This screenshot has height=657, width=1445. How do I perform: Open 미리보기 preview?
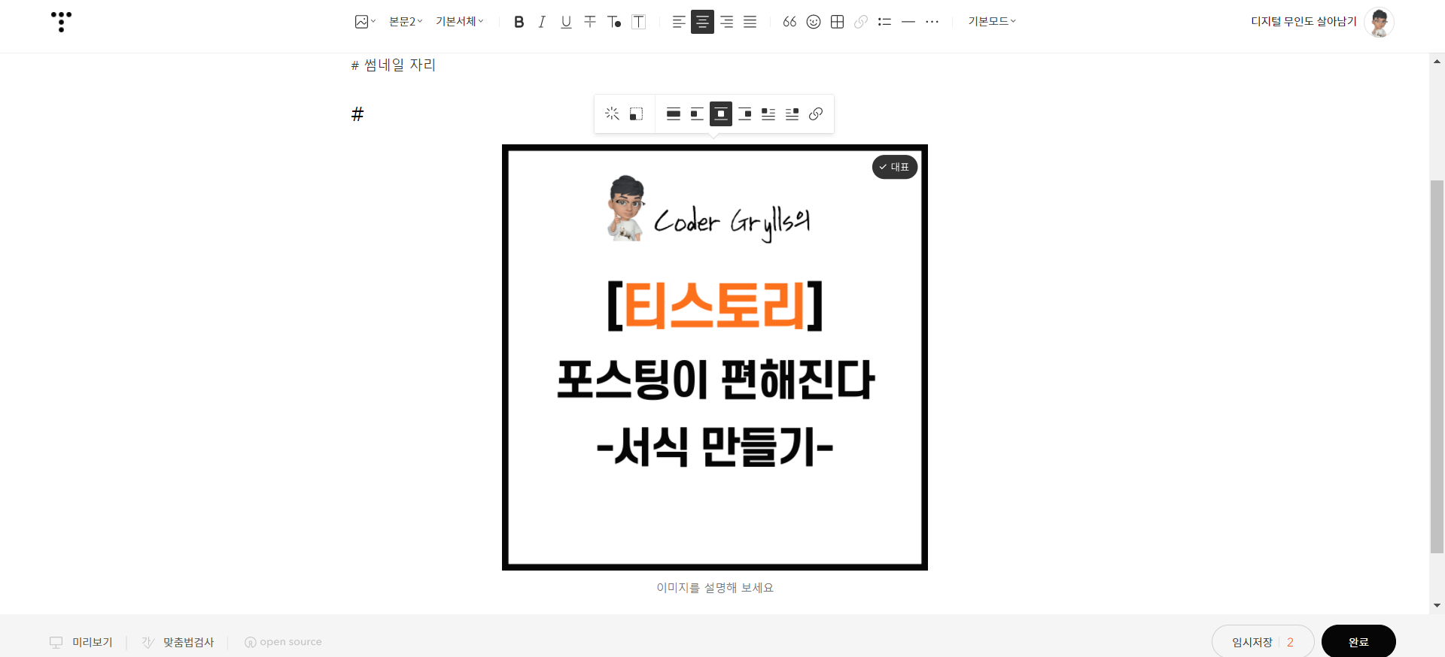[81, 642]
